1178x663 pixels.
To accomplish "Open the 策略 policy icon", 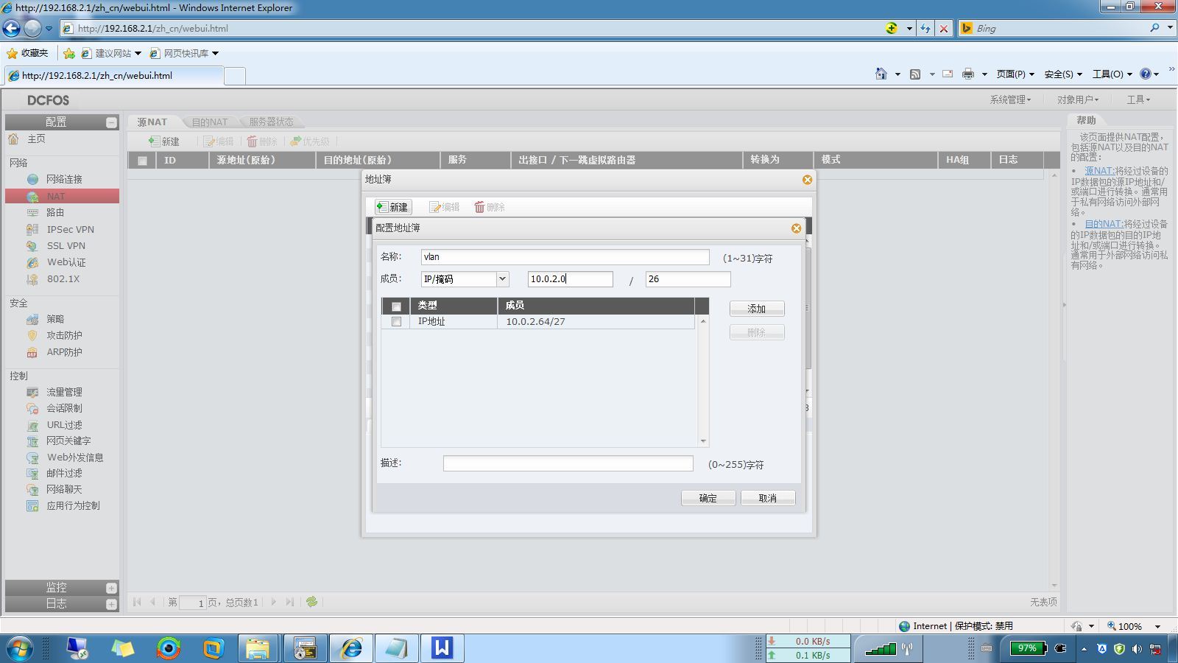I will [x=32, y=319].
